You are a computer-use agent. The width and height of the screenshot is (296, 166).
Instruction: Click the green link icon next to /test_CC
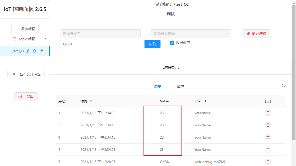click(x=41, y=51)
